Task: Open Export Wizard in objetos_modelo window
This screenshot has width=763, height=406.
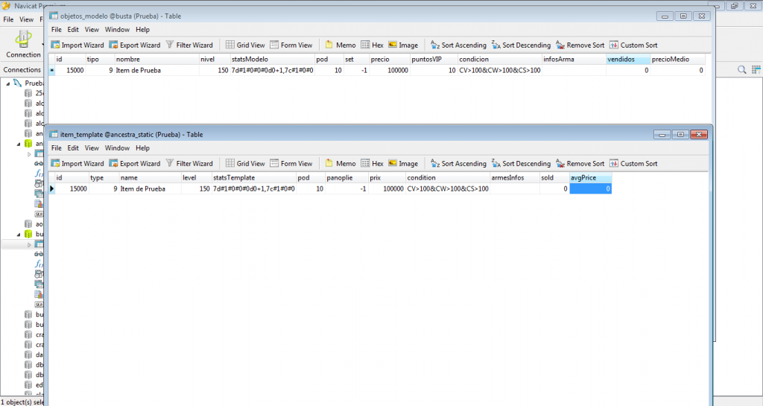Action: coord(135,45)
